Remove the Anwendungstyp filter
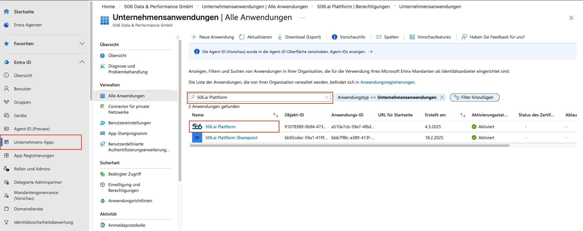 pos(442,97)
